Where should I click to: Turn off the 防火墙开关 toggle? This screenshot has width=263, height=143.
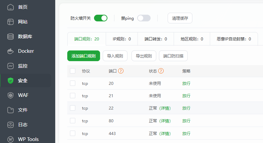tap(101, 18)
